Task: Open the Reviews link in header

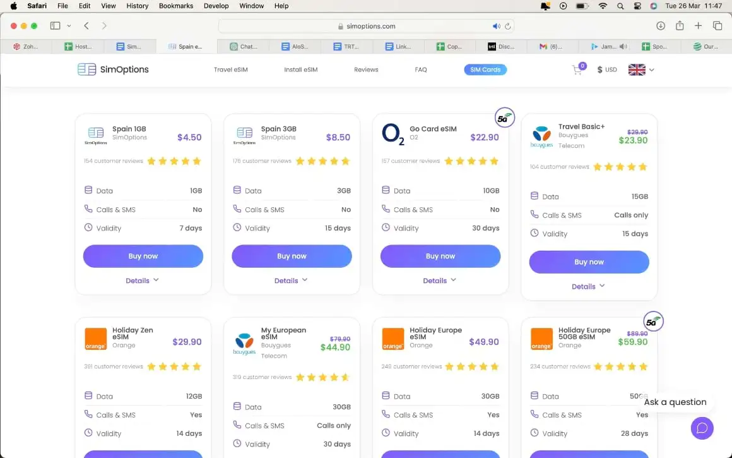Action: click(x=366, y=69)
